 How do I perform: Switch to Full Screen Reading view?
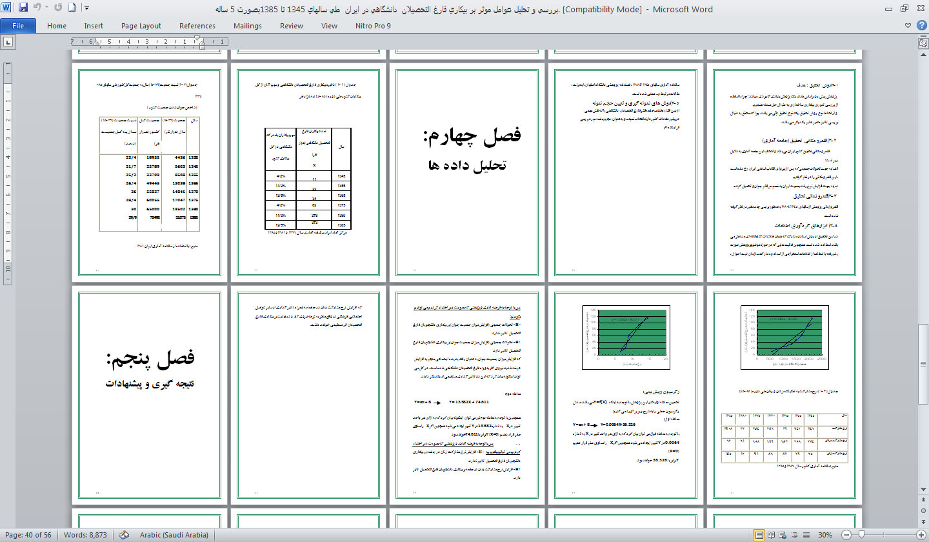[772, 535]
